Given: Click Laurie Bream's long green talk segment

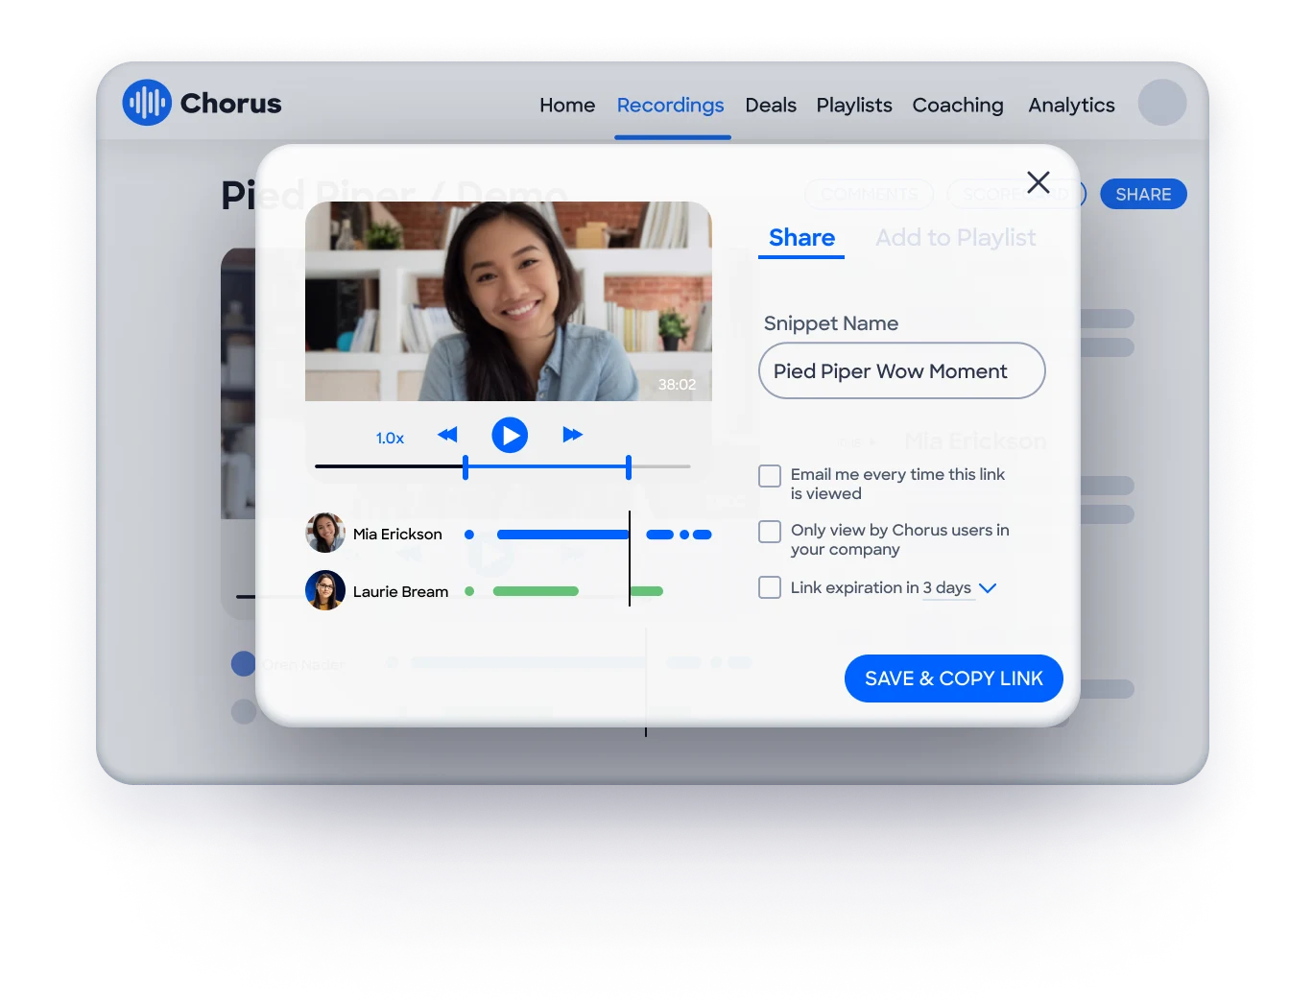Looking at the screenshot, I should coord(536,591).
